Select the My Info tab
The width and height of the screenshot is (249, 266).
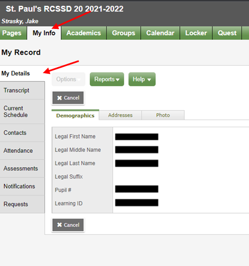pyautogui.click(x=44, y=33)
